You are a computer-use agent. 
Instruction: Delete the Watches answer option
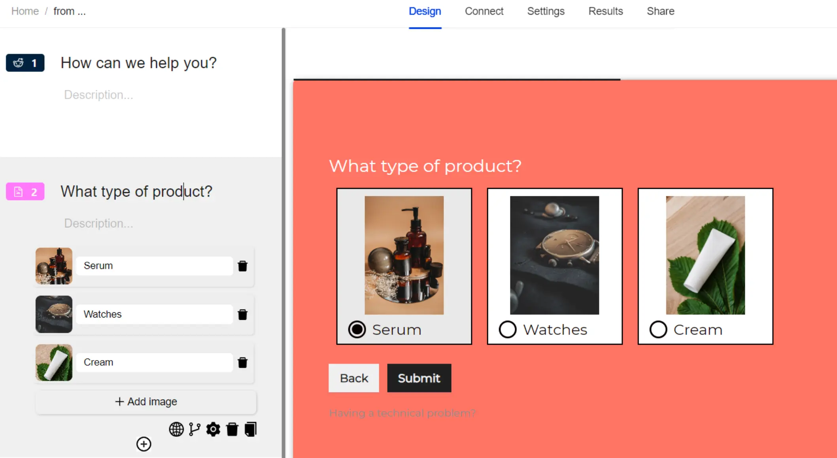tap(242, 314)
